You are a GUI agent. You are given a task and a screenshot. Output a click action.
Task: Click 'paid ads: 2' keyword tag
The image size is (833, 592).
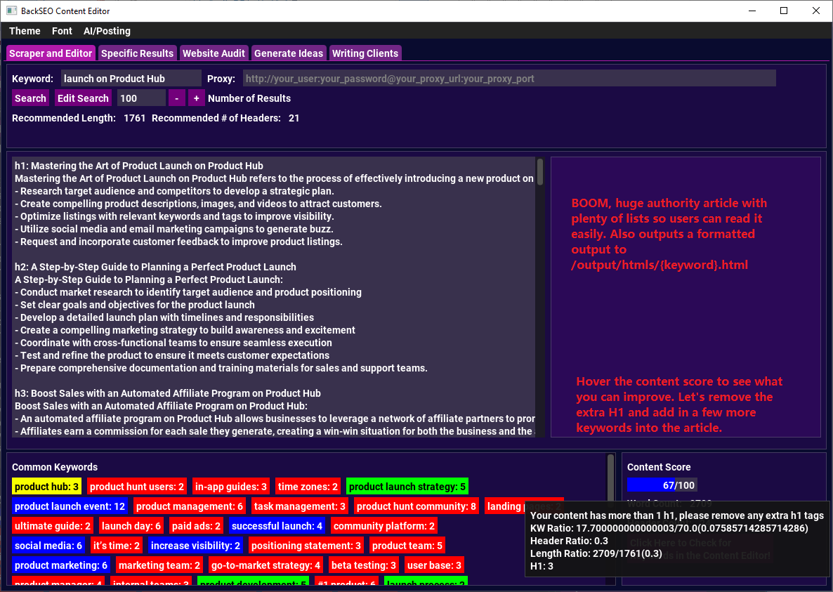click(196, 526)
